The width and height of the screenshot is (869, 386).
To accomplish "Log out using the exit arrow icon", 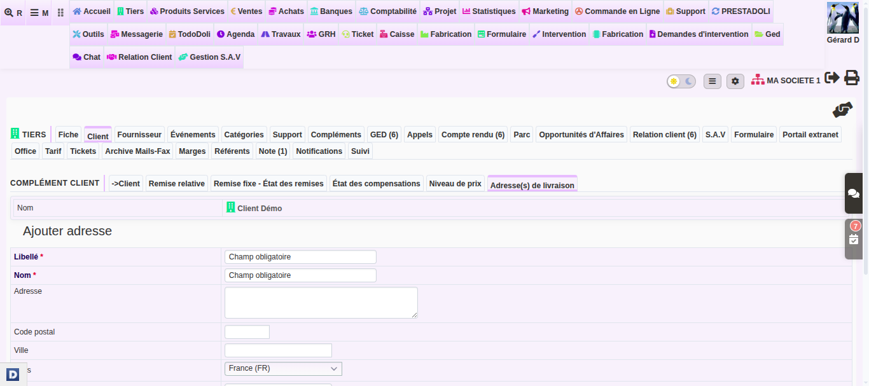I will [x=832, y=78].
